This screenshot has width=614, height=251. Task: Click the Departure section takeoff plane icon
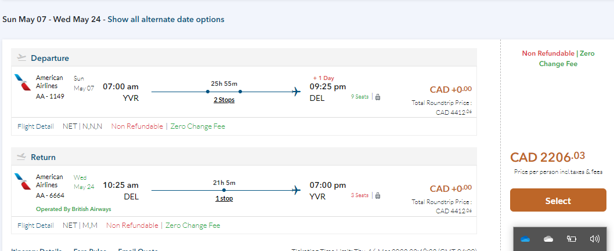coord(22,57)
